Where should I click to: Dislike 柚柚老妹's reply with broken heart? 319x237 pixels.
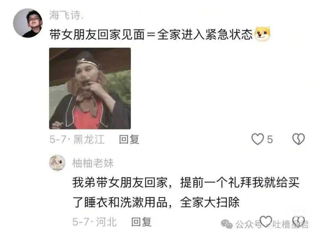(299, 221)
